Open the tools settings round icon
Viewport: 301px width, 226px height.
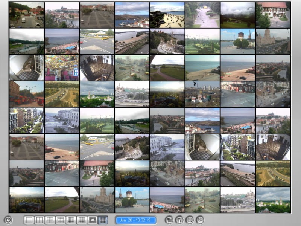(179, 220)
